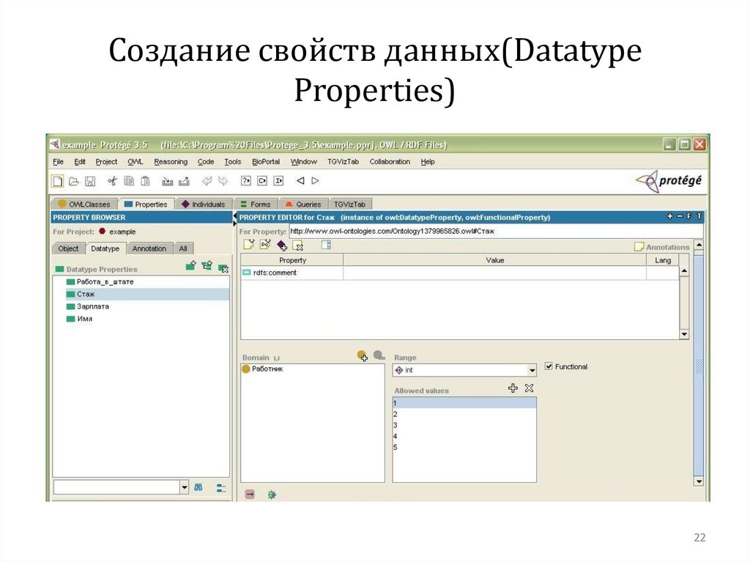Click the Create new annotation value icon

tap(249, 245)
